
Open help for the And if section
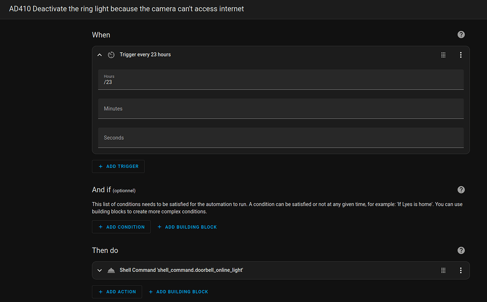[461, 190]
